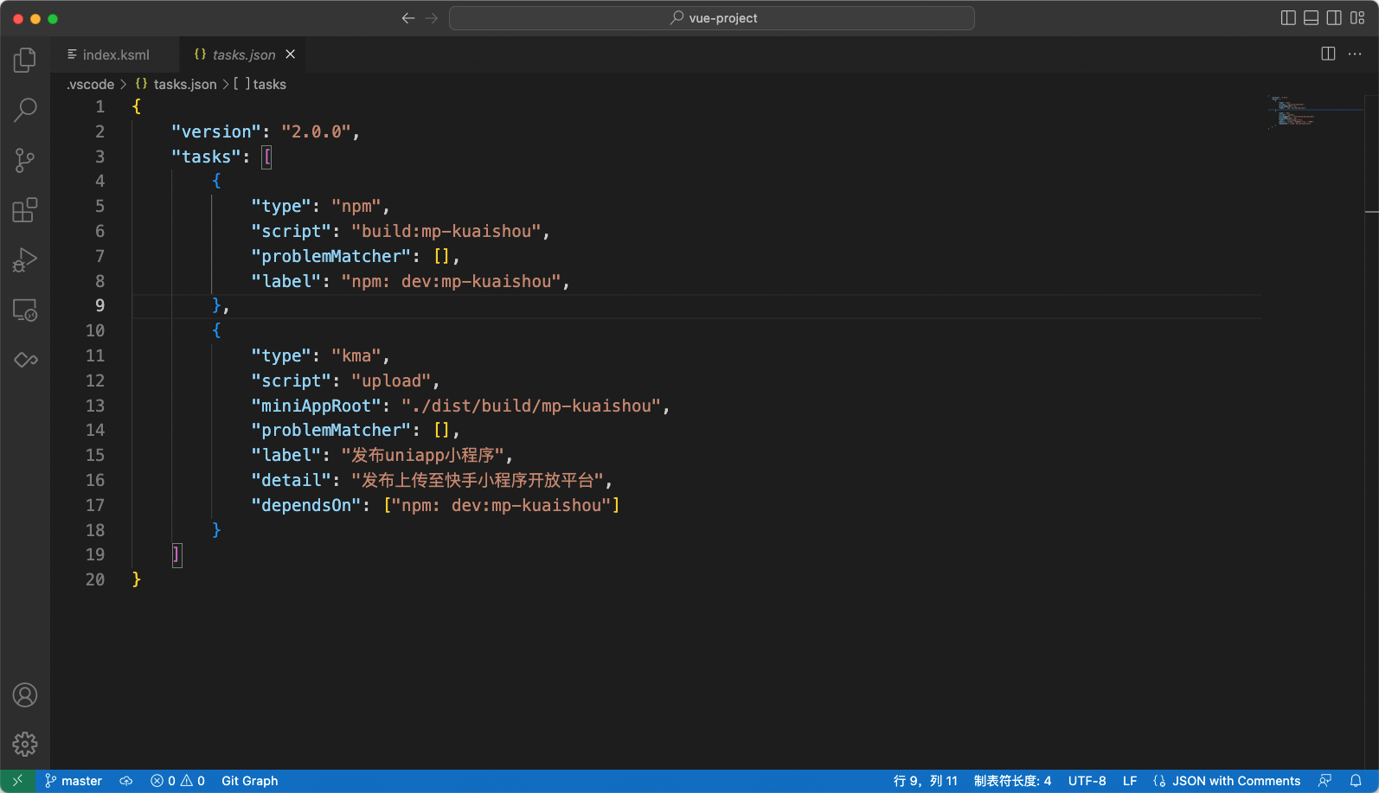Click the "dependsOn" key on line 17
The width and height of the screenshot is (1379, 793).
click(x=306, y=505)
